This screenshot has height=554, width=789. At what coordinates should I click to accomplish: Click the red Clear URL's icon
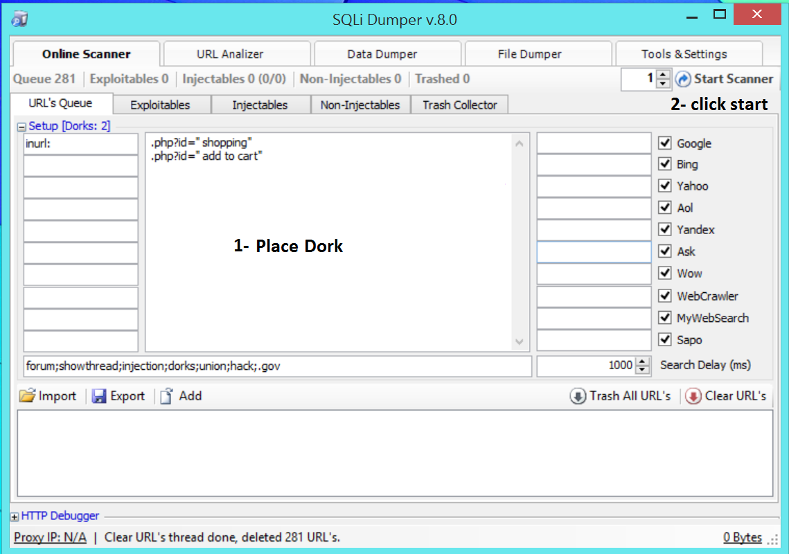pos(693,396)
